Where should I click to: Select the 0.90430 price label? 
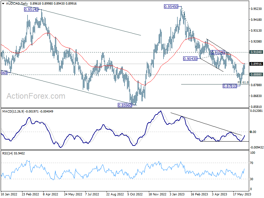pyautogui.click(x=190, y=59)
